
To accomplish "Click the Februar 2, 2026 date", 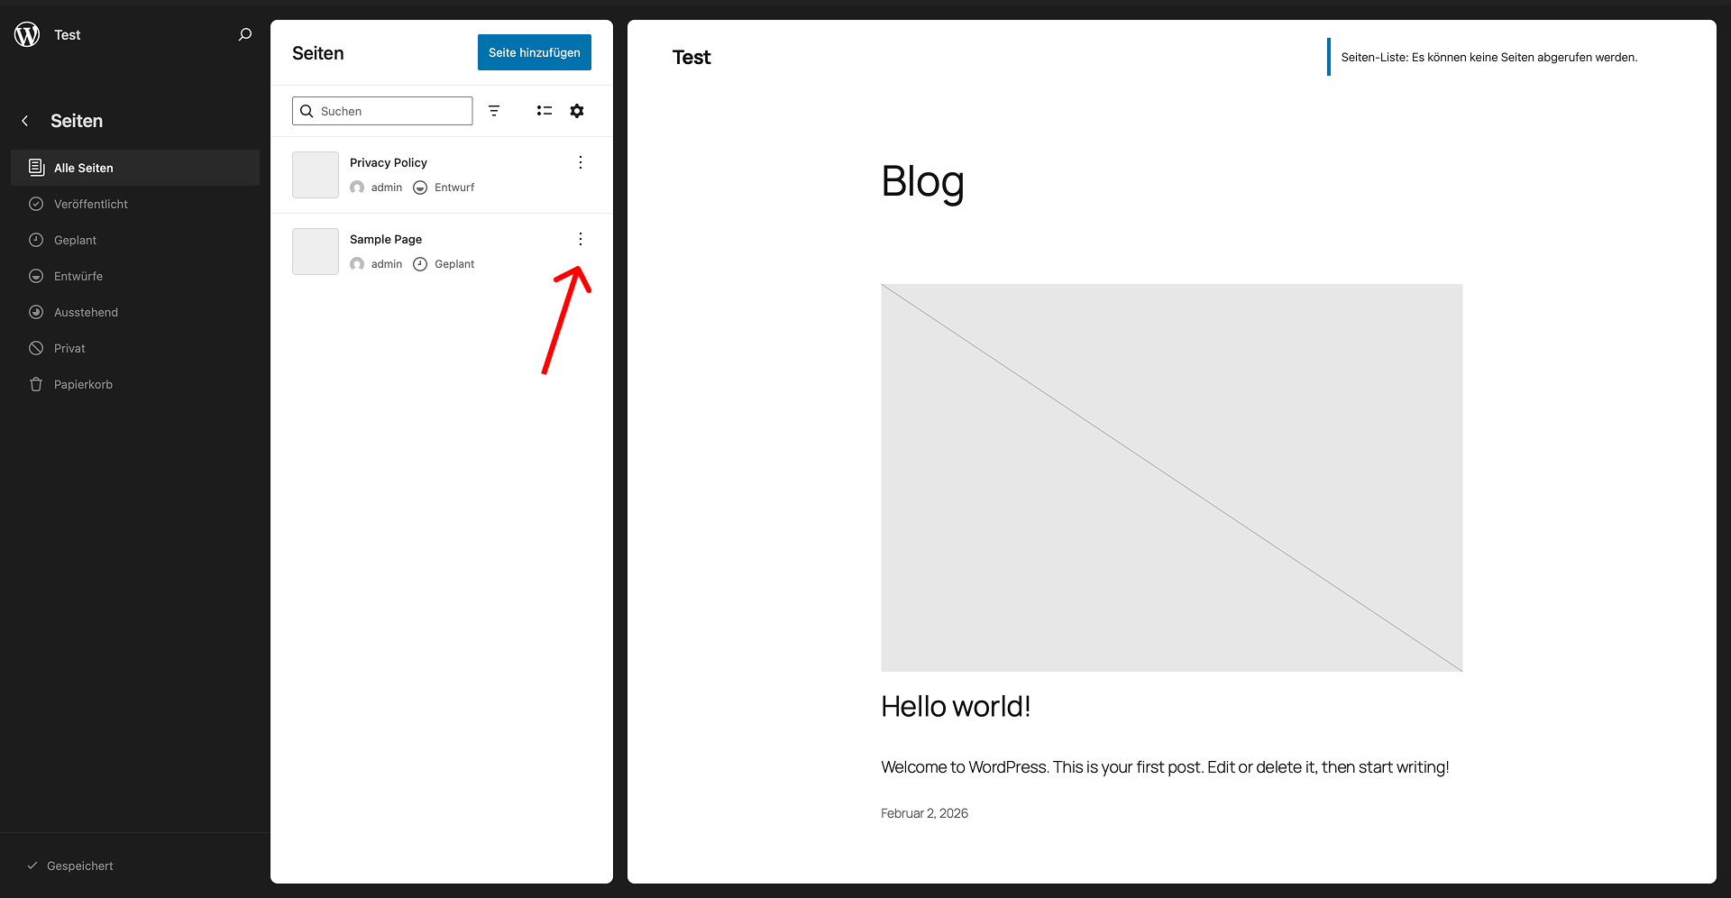I will (x=924, y=813).
